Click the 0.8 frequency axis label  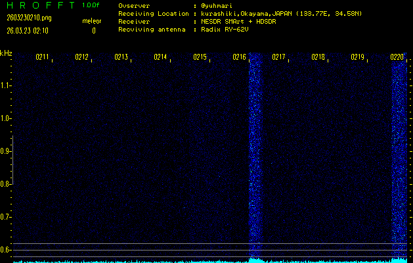5,184
